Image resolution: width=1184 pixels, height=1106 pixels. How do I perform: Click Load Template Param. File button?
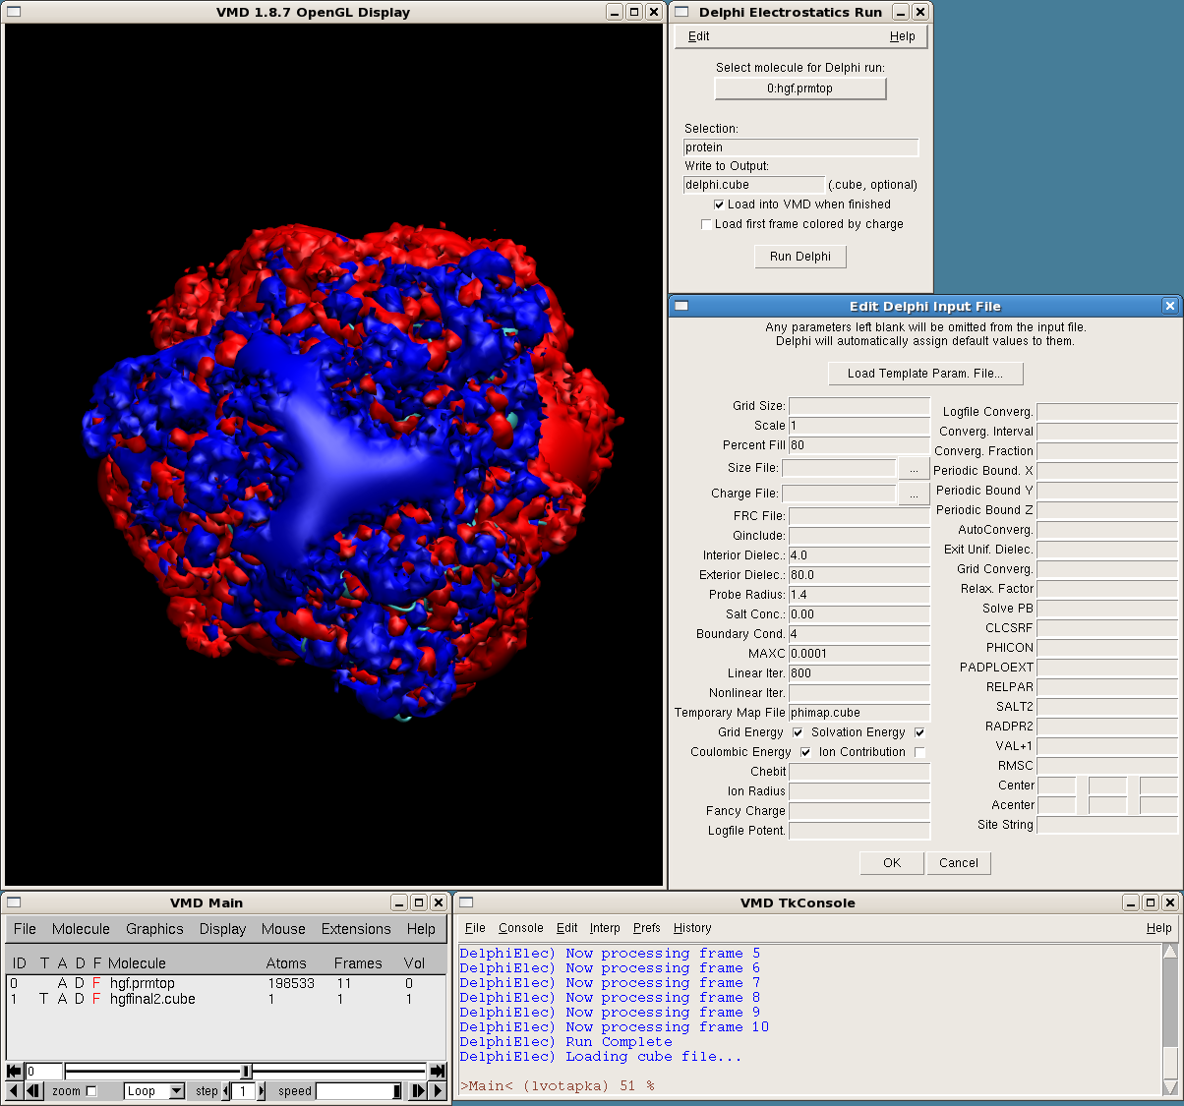tap(924, 374)
